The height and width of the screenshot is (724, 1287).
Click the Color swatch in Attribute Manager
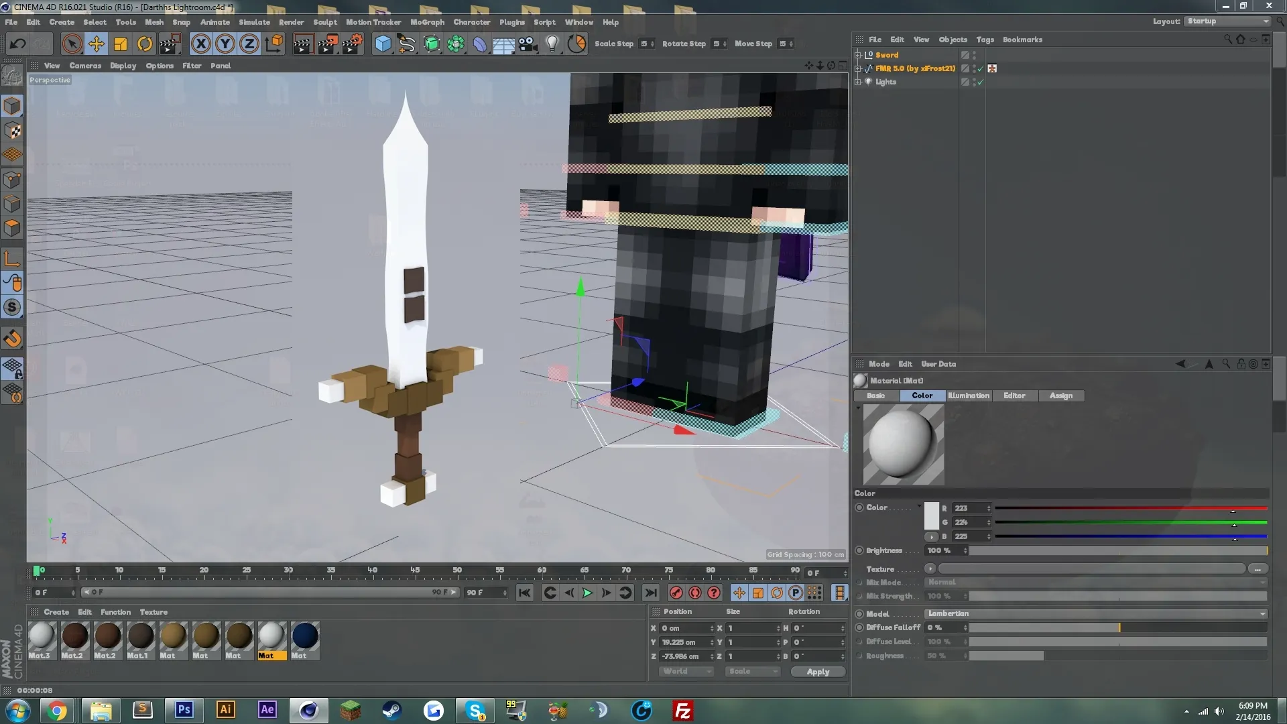click(x=932, y=516)
